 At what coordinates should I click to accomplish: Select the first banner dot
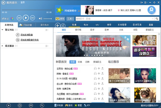click(x=85, y=55)
